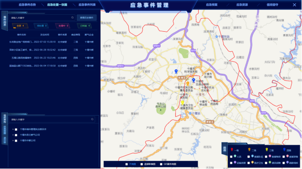Click the orange level-two map pin

pyautogui.click(x=188, y=84)
